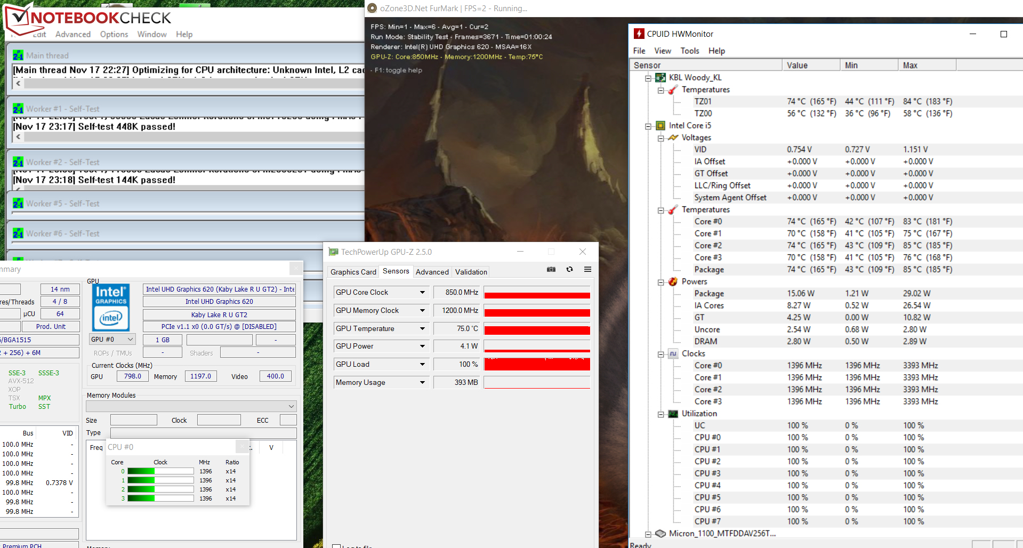Take a GPU-Z screenshot with the camera icon

551,269
